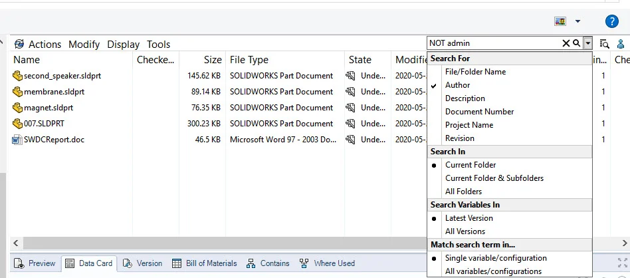Uncheck the Author search option
This screenshot has height=278, width=630.
pos(457,85)
